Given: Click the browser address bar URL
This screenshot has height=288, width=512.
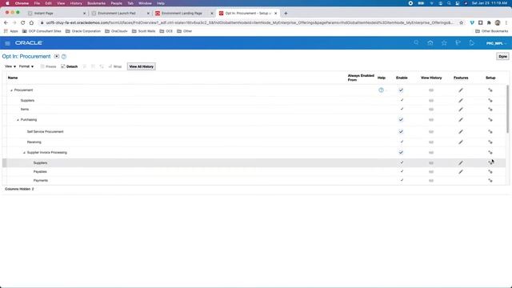Looking at the screenshot, I should pyautogui.click(x=250, y=22).
